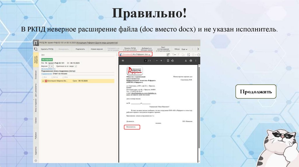The image size is (299, 167).
Task: Expand the Исх Референт.doc file dropdown
Action: click(x=149, y=55)
